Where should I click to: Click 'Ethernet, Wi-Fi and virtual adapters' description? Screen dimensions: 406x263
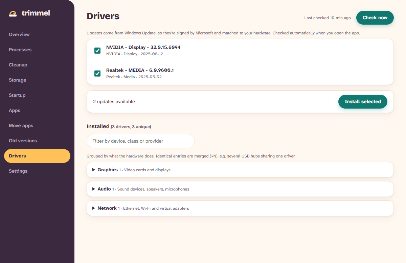(x=156, y=208)
